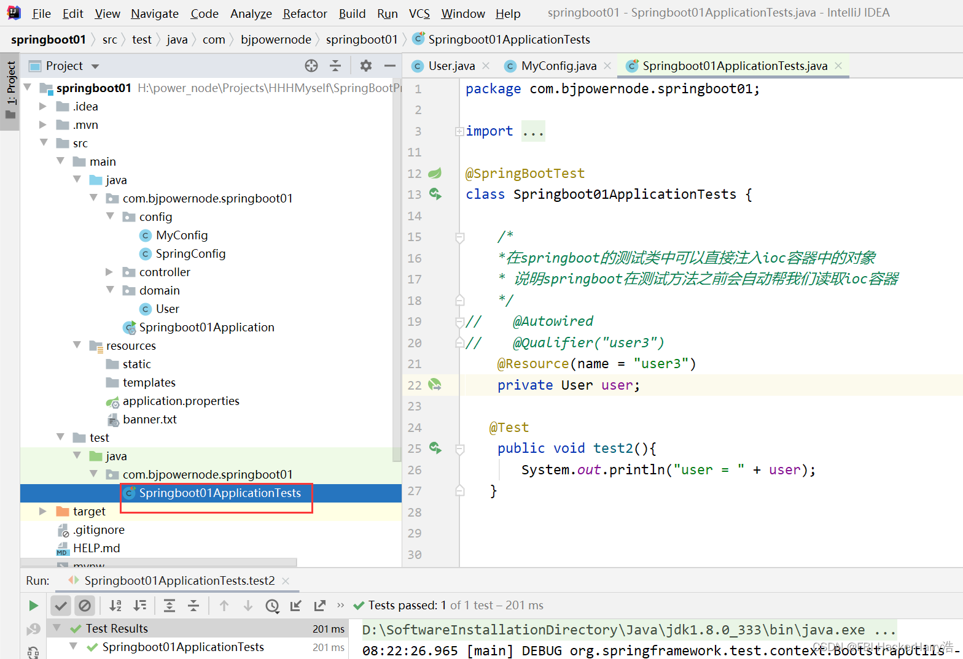Expand the .mvn folder

pyautogui.click(x=42, y=125)
